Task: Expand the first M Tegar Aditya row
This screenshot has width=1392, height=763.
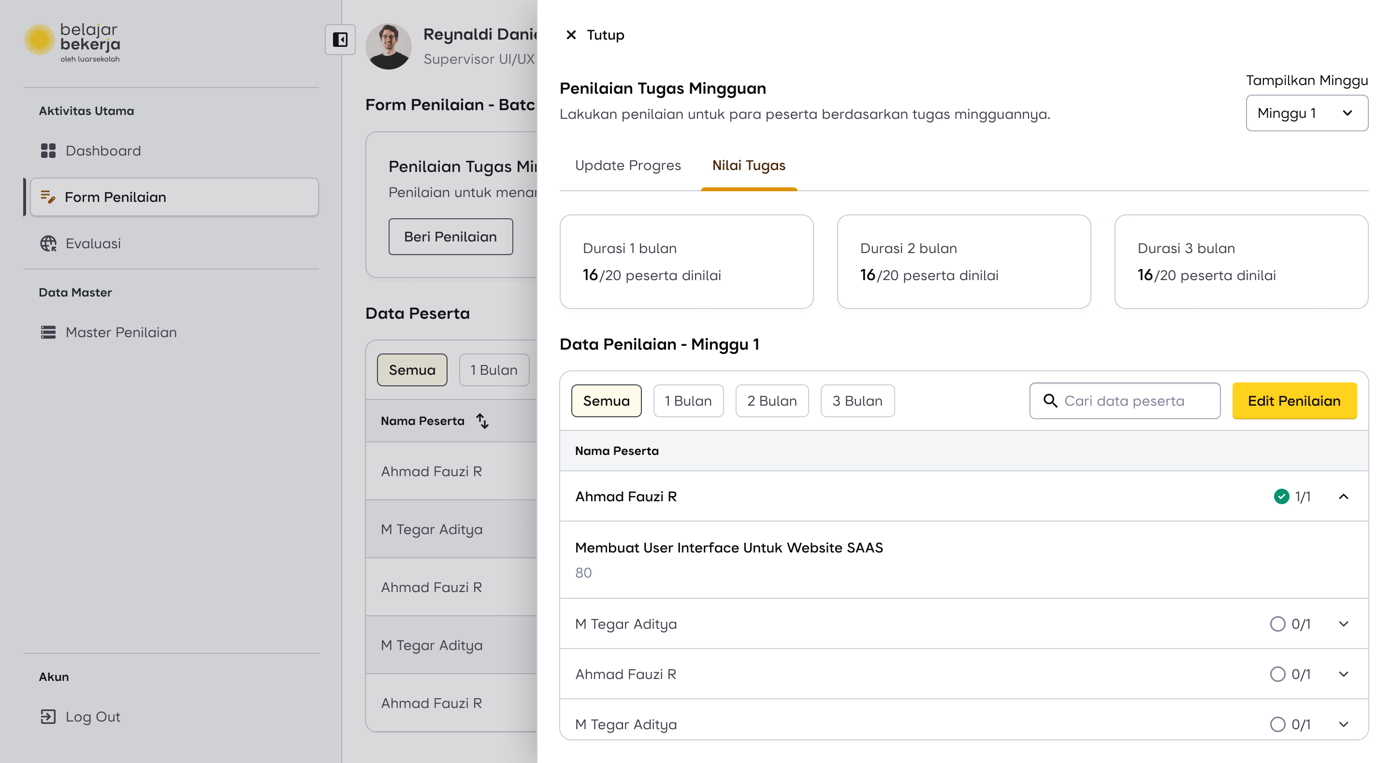Action: [1344, 624]
